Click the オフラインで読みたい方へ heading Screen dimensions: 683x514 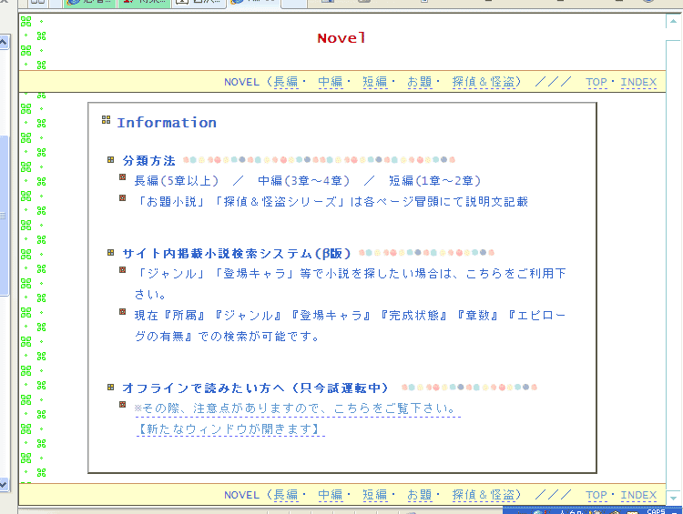(255, 388)
